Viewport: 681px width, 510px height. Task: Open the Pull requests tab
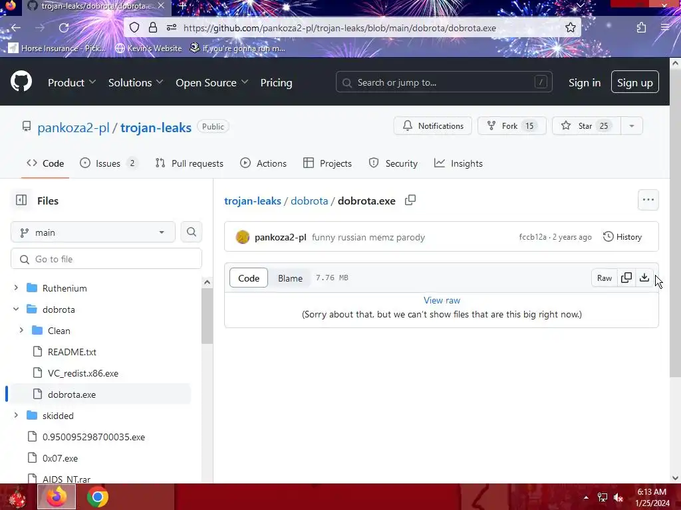[x=190, y=163]
